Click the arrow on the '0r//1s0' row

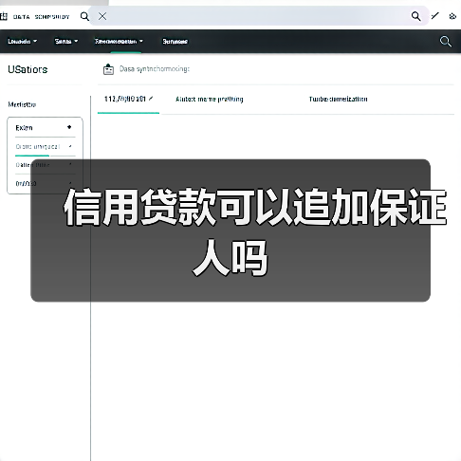[70, 183]
